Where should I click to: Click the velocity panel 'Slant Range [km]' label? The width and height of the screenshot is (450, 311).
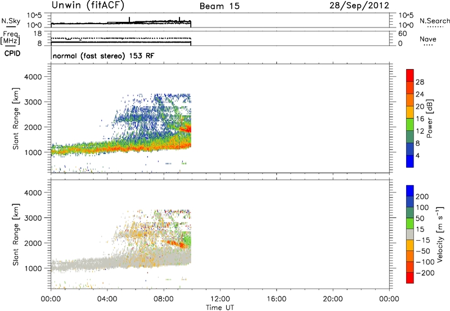tap(16, 235)
